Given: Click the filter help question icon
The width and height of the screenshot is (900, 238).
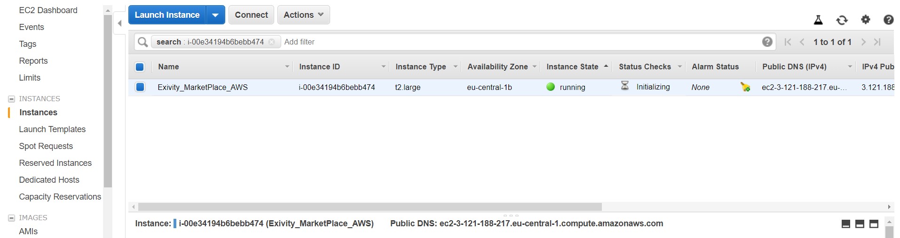Looking at the screenshot, I should click(767, 42).
